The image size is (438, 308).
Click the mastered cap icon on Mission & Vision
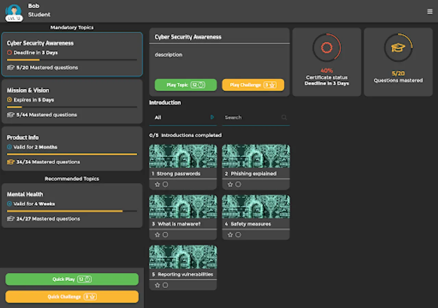click(x=11, y=115)
